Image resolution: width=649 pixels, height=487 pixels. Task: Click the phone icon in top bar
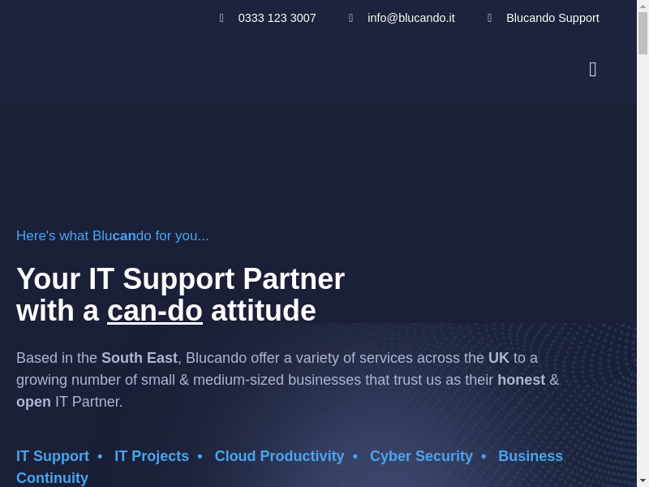coord(221,18)
